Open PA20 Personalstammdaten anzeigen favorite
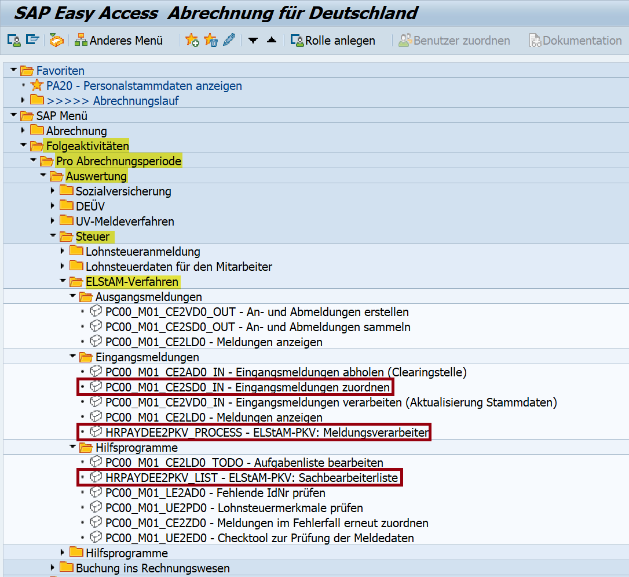The height and width of the screenshot is (577, 629). (x=144, y=86)
